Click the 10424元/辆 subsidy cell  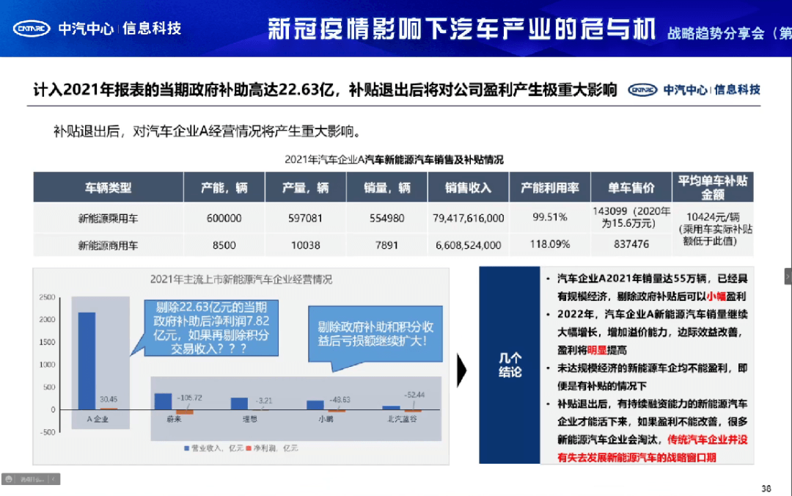coord(713,228)
